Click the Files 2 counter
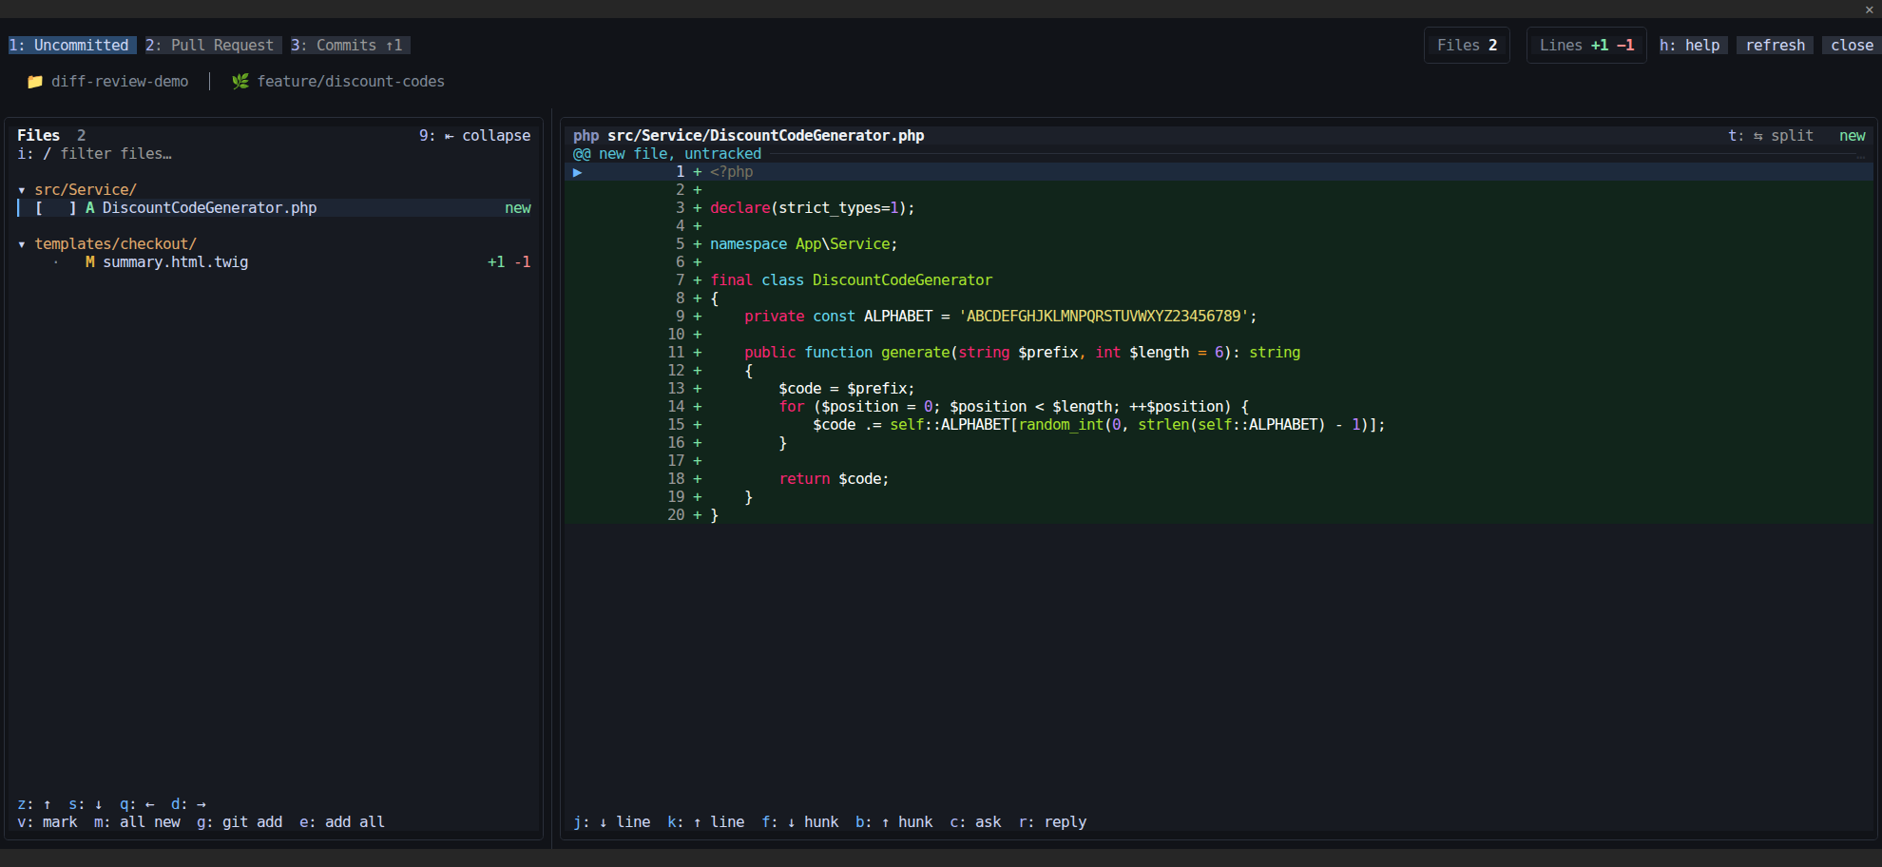This screenshot has width=1882, height=867. click(1467, 46)
